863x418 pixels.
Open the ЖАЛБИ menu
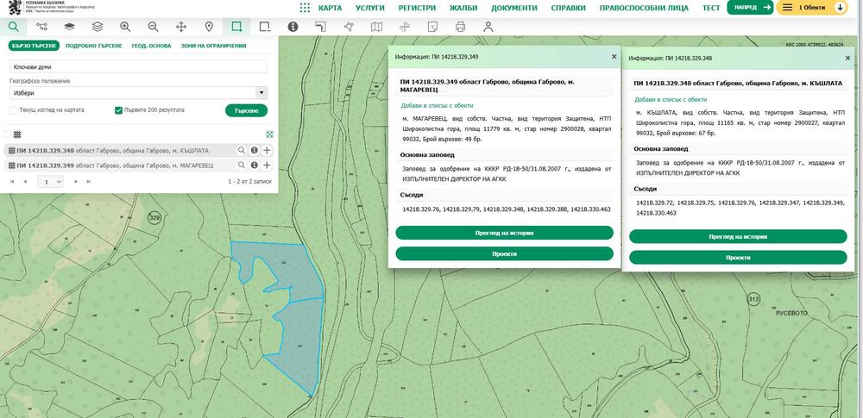coord(463,9)
